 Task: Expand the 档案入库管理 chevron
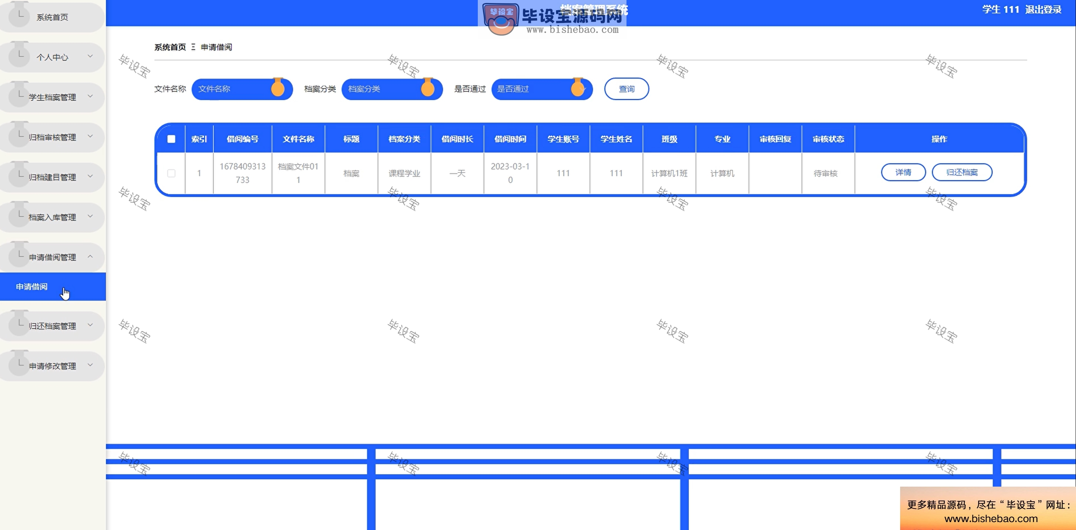click(x=90, y=217)
